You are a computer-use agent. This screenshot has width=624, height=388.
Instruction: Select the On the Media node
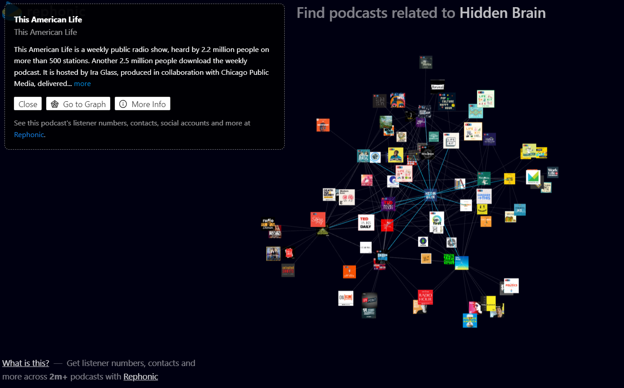pos(346,298)
